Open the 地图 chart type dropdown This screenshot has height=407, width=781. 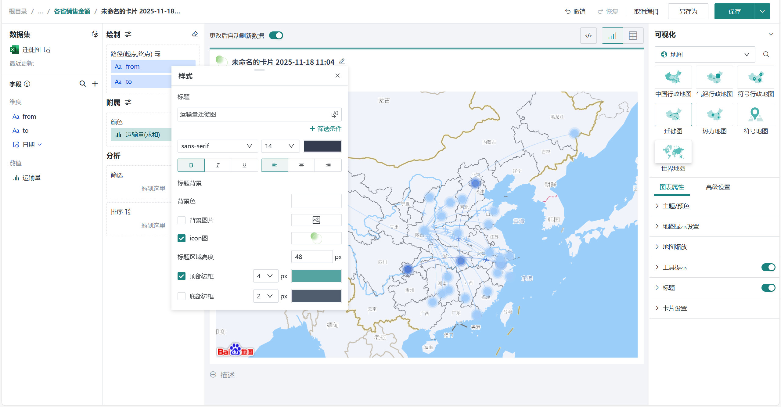(705, 55)
